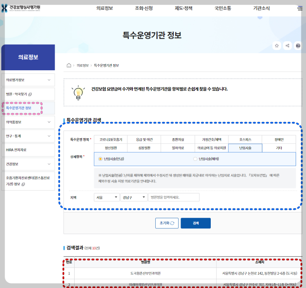Click the print icon
Screen dimensions: 306x288
[x=298, y=45]
